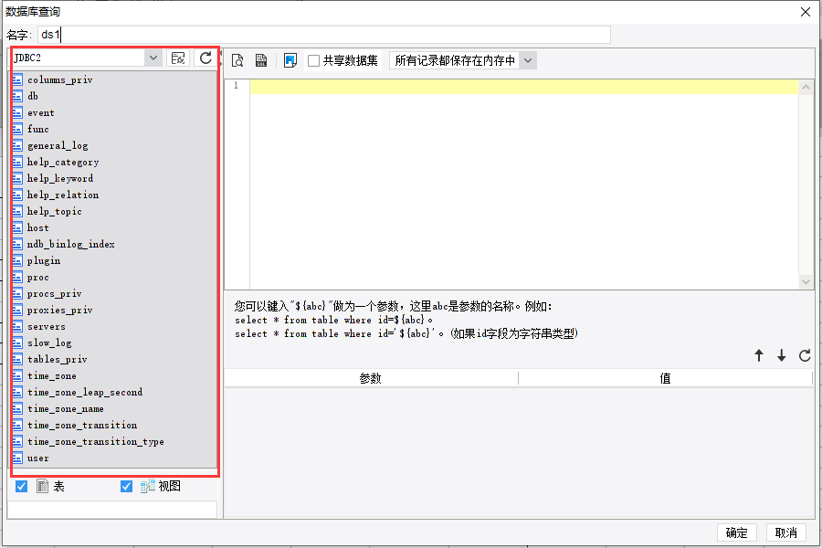
Task: Click the 参数 column header
Action: (x=371, y=378)
